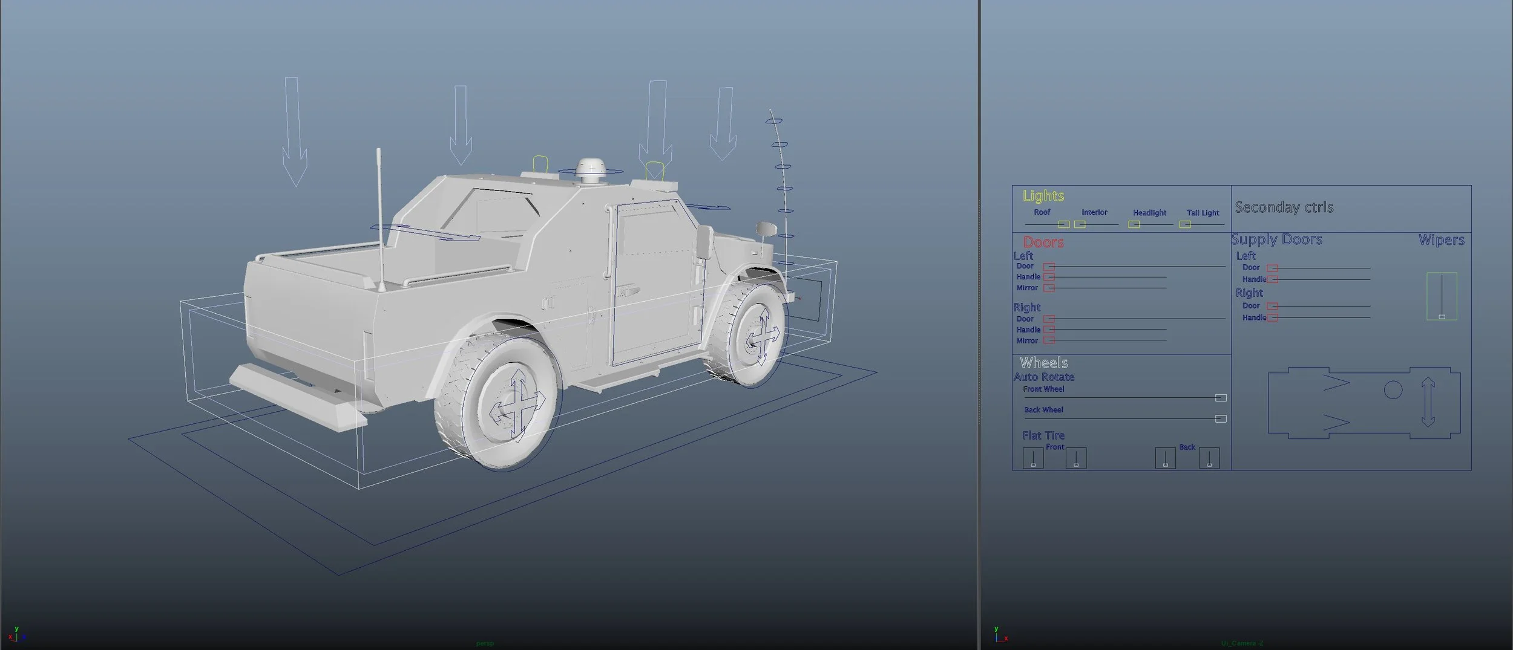Click the Headlight slider handle
Image resolution: width=1513 pixels, height=650 pixels.
(1134, 224)
